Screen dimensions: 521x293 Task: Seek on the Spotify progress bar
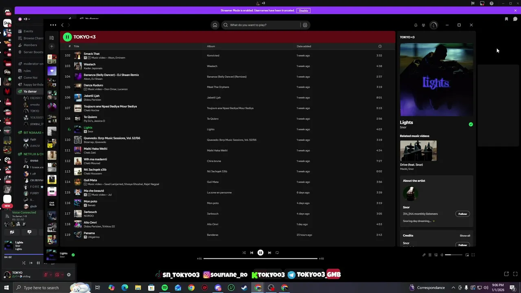[260, 258]
